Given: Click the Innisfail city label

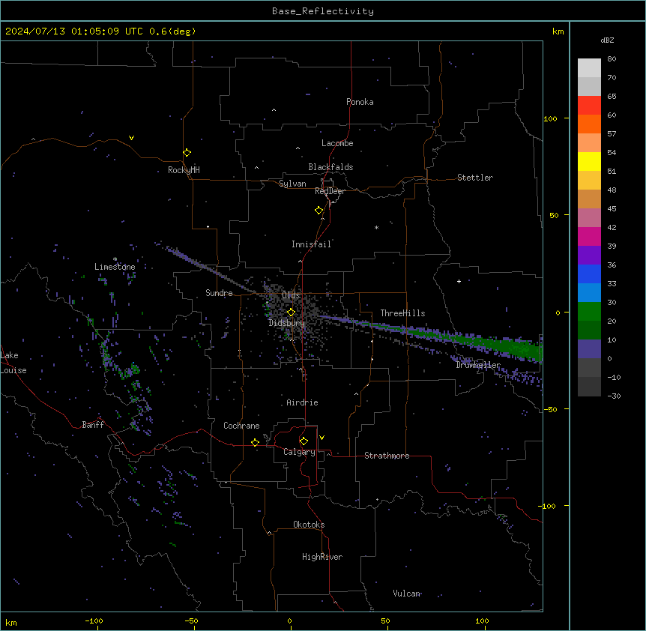Looking at the screenshot, I should coord(311,244).
